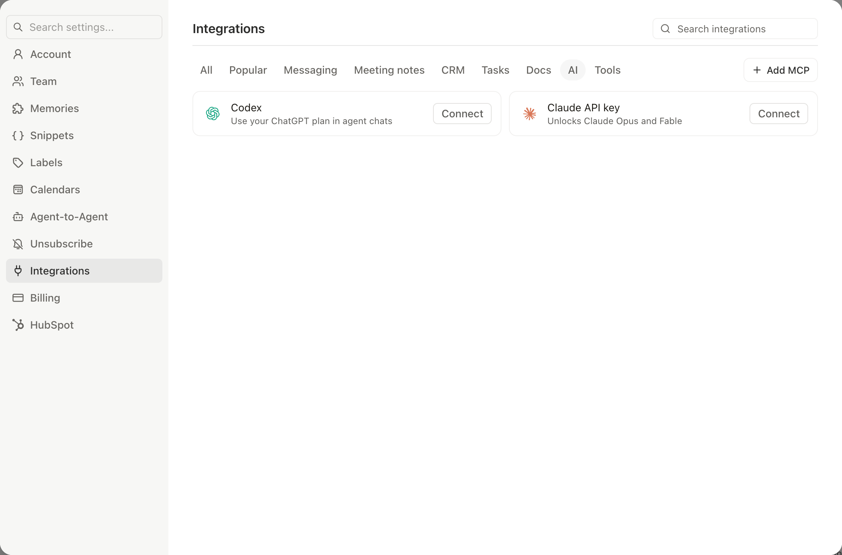842x555 pixels.
Task: Open Memories settings via its label
Action: [x=55, y=108]
